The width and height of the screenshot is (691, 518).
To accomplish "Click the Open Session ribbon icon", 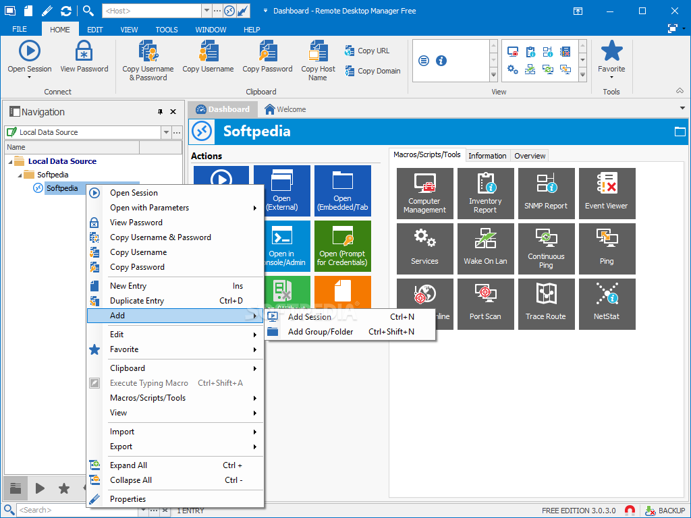I will click(x=30, y=51).
